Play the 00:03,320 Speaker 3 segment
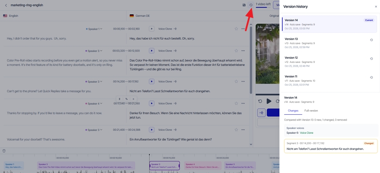The image size is (380, 173). point(152,51)
